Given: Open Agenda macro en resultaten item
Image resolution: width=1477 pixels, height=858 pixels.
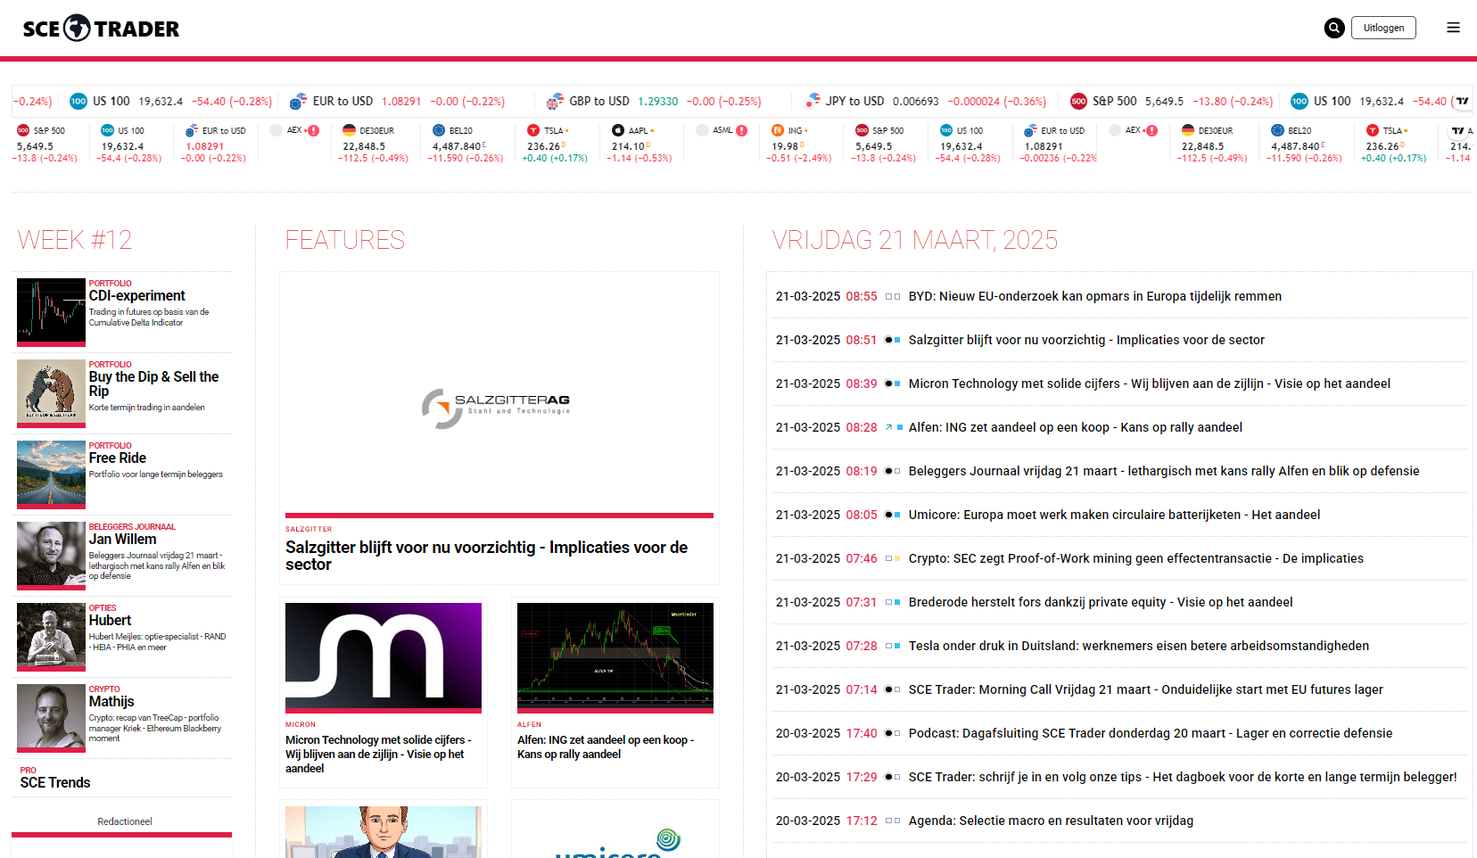Looking at the screenshot, I should [x=1051, y=821].
